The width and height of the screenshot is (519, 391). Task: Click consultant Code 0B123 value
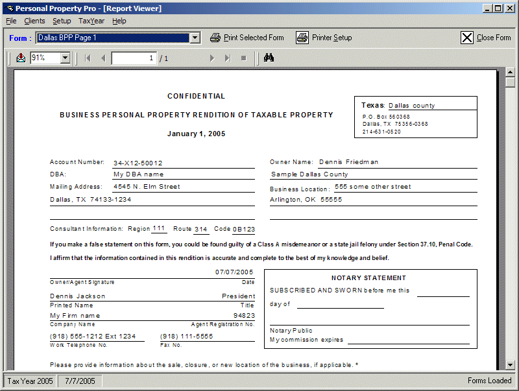tap(244, 230)
